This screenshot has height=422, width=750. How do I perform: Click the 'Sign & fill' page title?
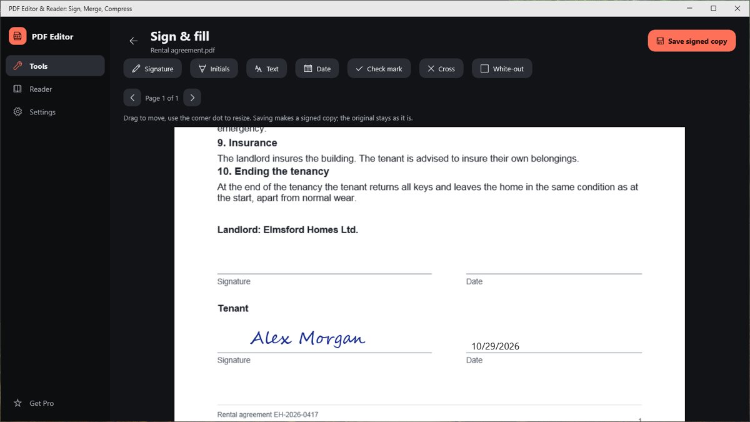180,36
